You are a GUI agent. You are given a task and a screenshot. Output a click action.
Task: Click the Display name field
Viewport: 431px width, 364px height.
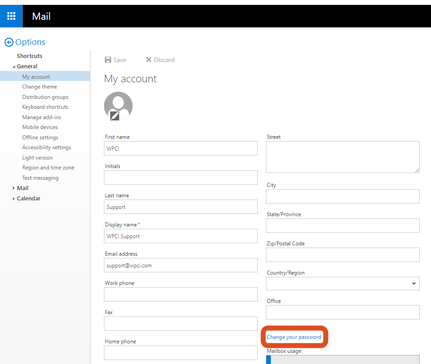pos(180,236)
